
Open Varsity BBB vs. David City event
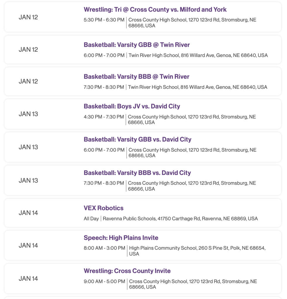[x=137, y=173]
